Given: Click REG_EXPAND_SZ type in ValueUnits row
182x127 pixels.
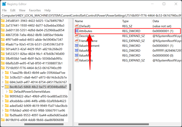Looking at the screenshot, I should pyautogui.click(x=133, y=60).
